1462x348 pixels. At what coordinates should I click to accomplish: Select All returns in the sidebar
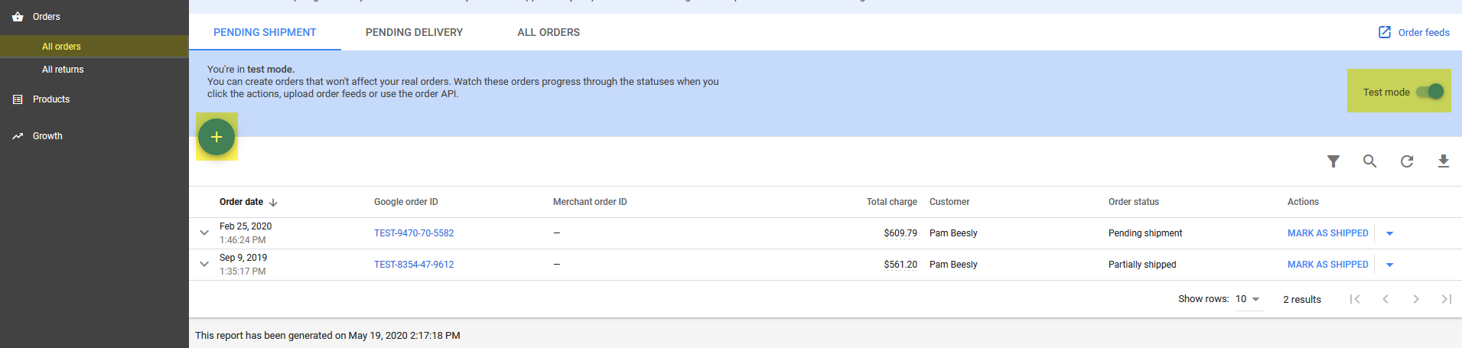click(63, 70)
